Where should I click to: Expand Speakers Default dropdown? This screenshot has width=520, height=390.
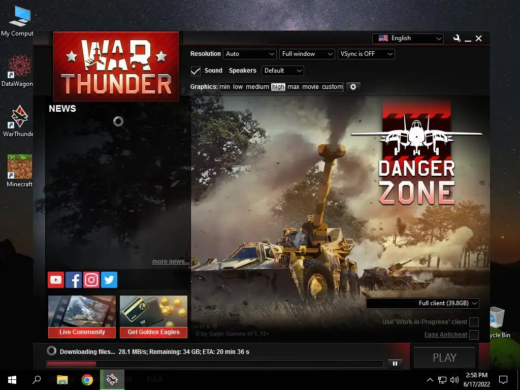coord(282,71)
